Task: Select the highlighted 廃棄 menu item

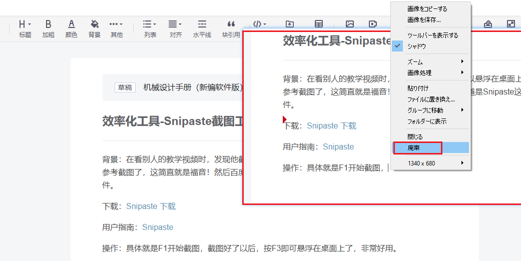Action: [x=430, y=148]
